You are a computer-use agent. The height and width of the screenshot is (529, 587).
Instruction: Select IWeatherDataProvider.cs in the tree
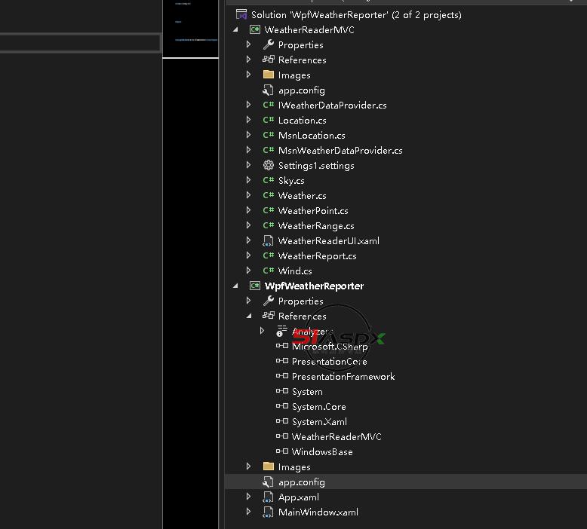tap(332, 105)
